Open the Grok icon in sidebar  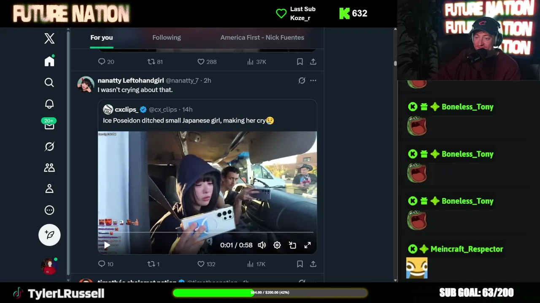coord(49,146)
